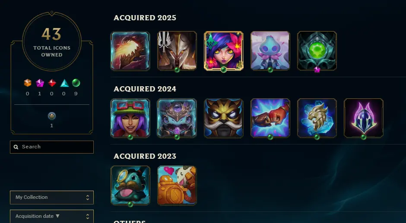Select the golden lion head crystal icon
The image size is (406, 223).
[317, 118]
